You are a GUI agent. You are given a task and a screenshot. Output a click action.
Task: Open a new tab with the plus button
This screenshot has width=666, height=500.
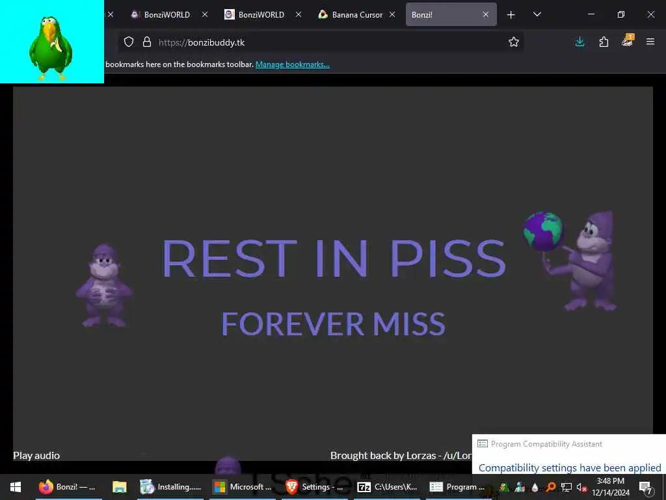pos(511,15)
